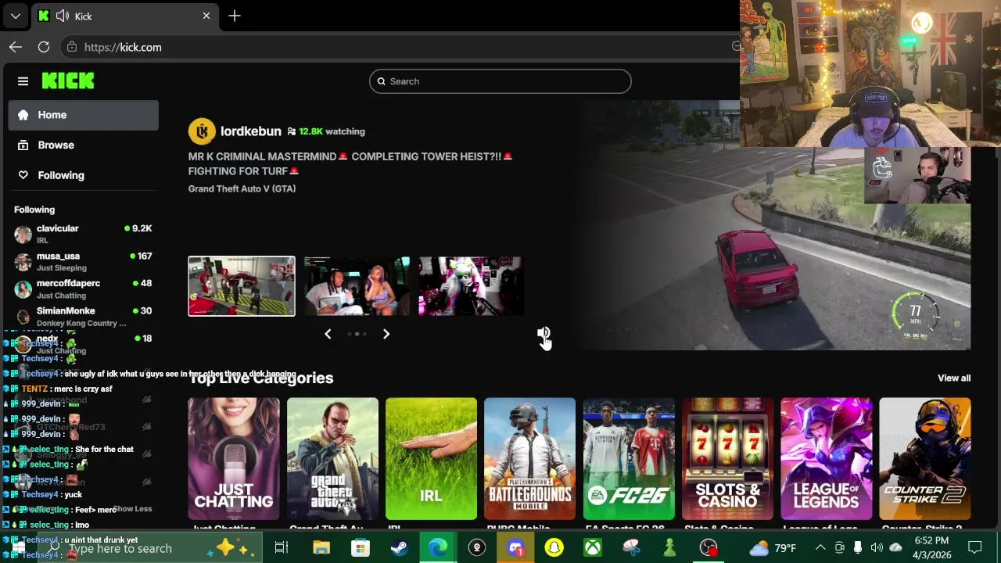Viewport: 1001px width, 563px height.
Task: Open SimianMonke channel
Action: coord(84,316)
